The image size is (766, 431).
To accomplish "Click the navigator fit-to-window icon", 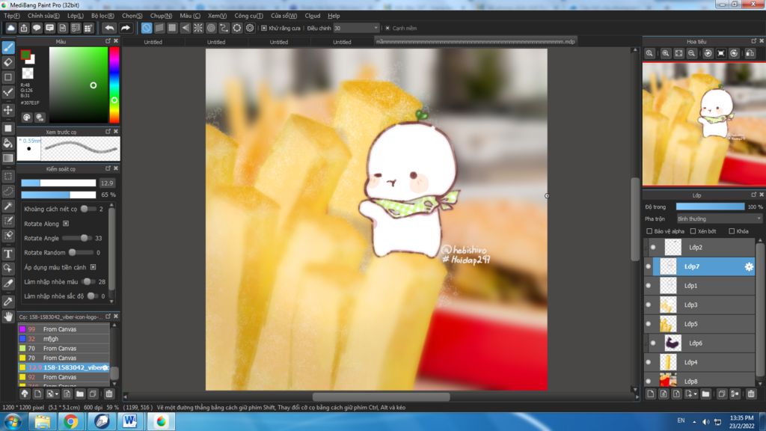I will click(678, 53).
